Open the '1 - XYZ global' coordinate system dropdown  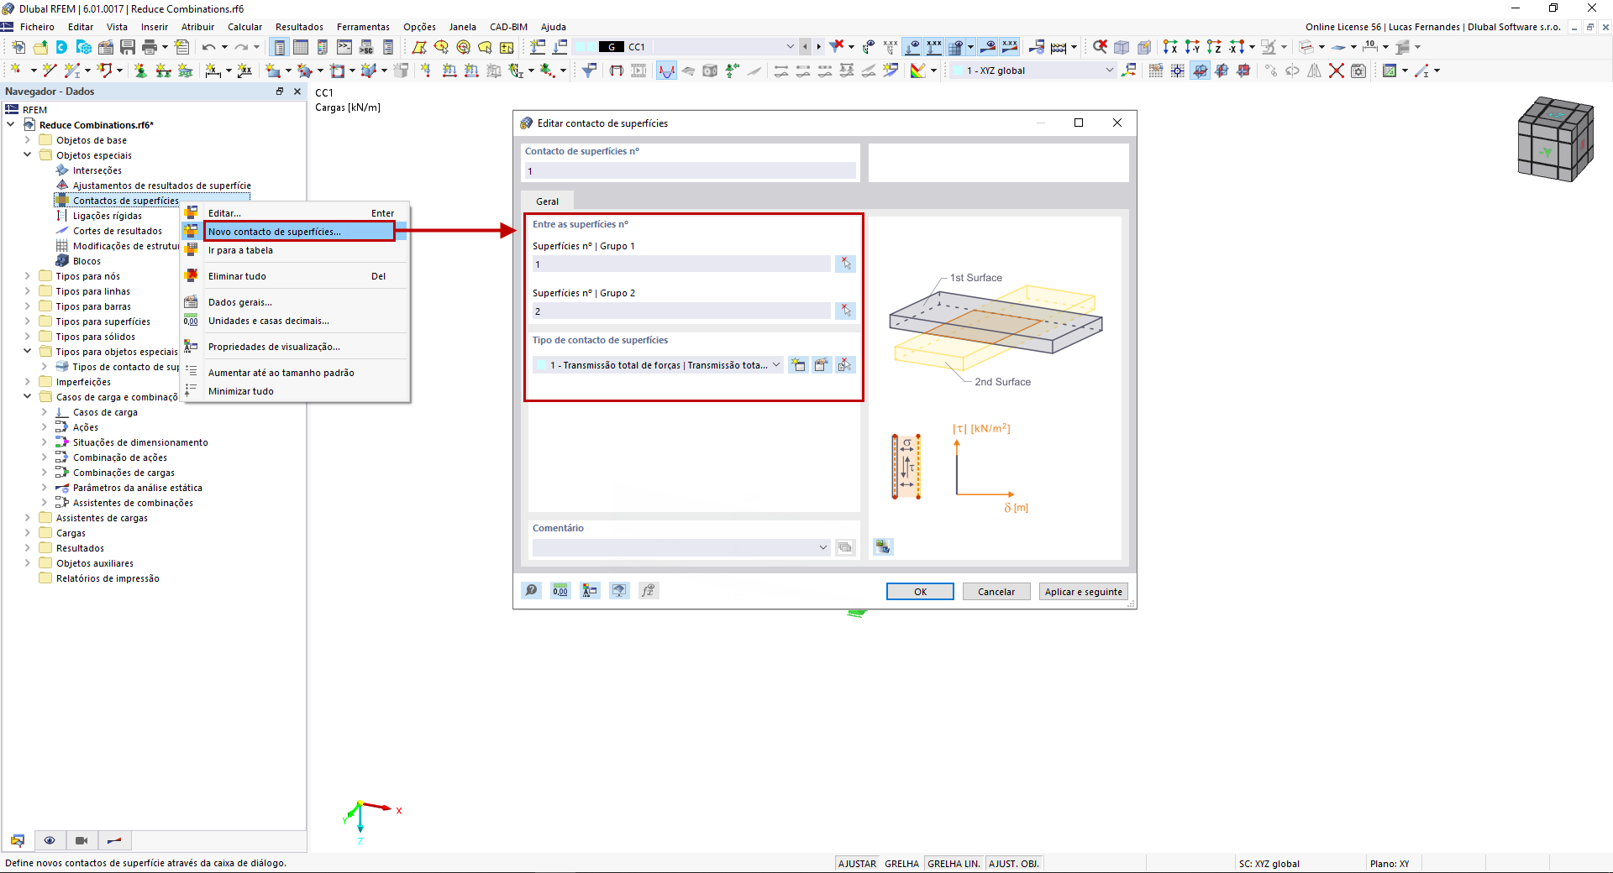pos(1109,71)
